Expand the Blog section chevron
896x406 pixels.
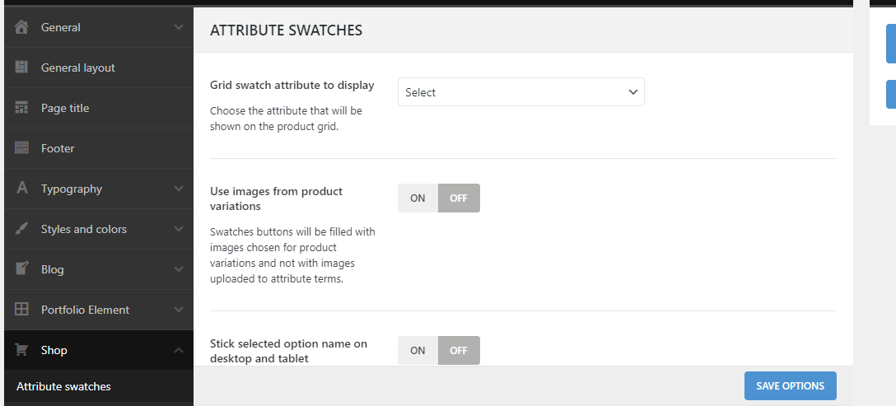coord(179,269)
